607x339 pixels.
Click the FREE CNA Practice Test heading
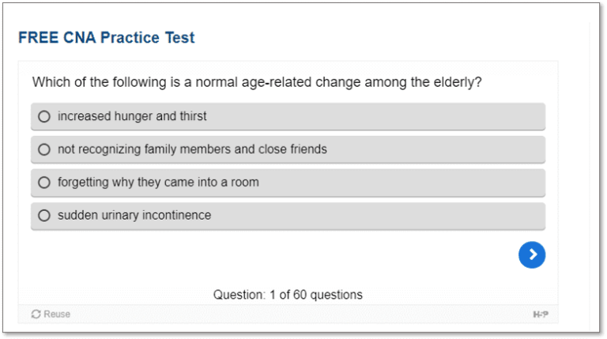(106, 37)
